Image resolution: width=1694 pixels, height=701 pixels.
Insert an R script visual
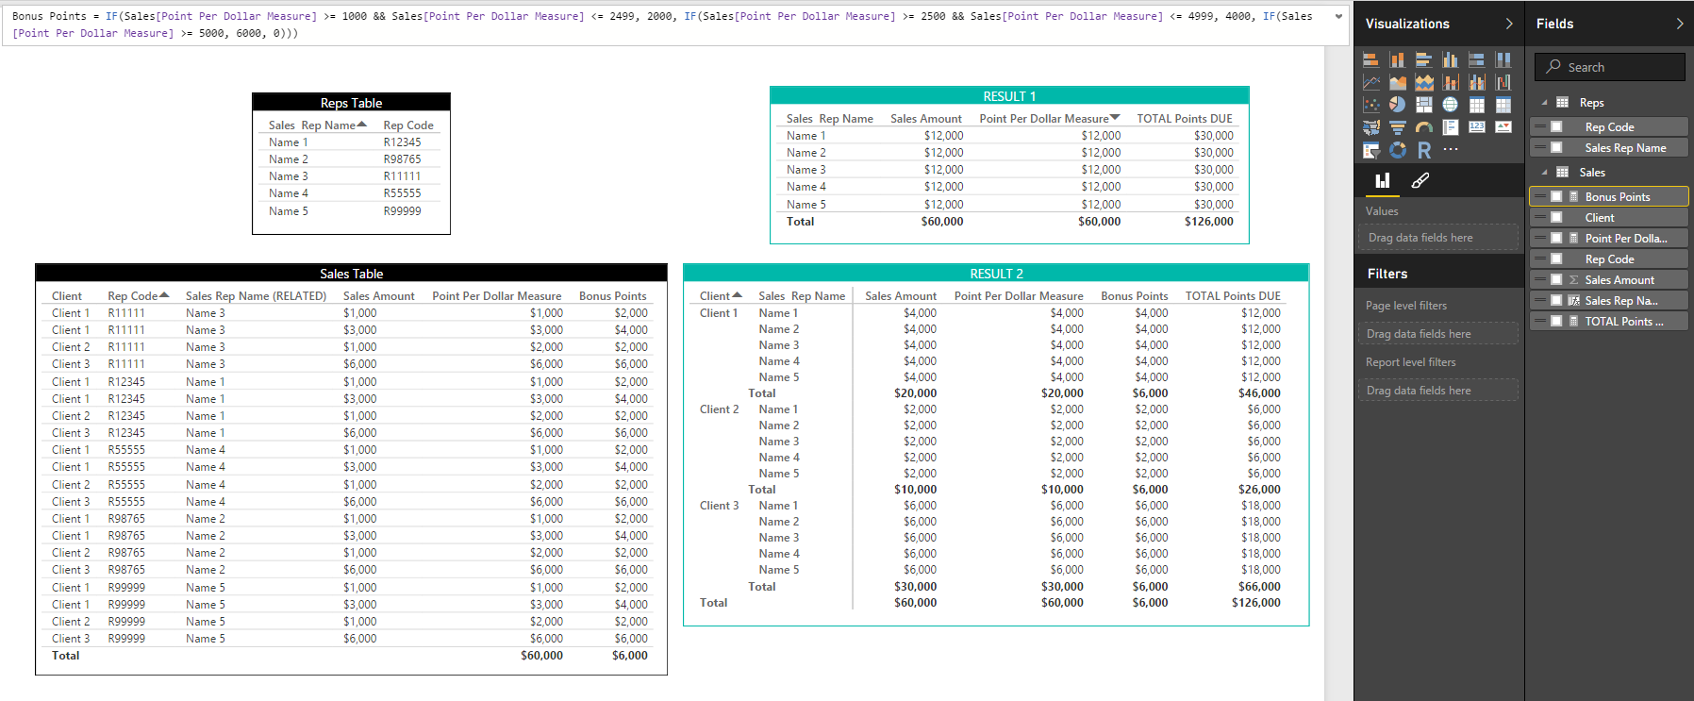1424,150
